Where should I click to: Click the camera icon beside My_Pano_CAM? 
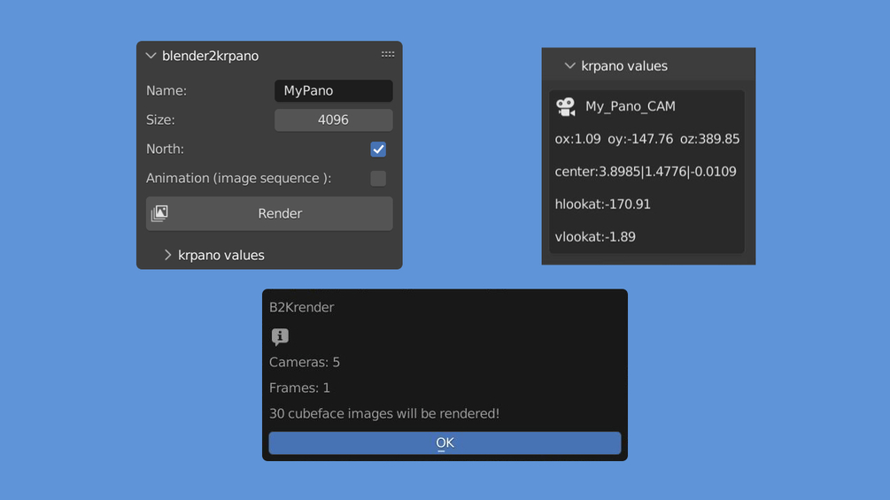[566, 106]
